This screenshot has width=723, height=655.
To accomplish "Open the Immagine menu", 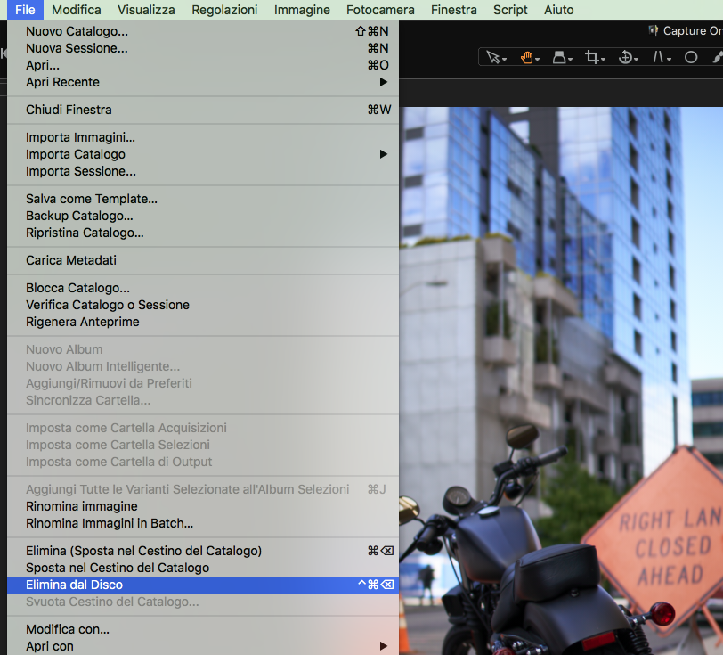I will [x=302, y=10].
